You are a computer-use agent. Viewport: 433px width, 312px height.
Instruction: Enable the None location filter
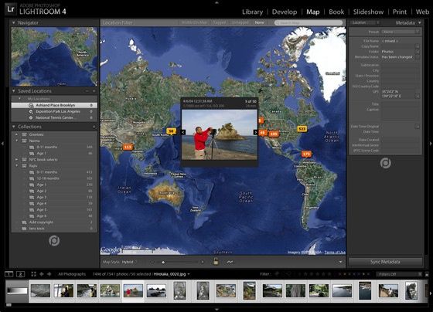point(259,22)
